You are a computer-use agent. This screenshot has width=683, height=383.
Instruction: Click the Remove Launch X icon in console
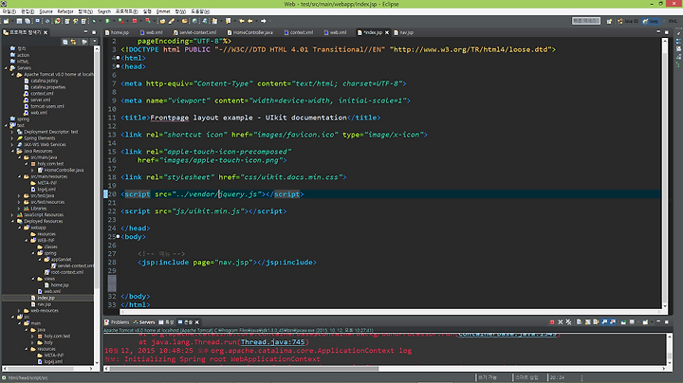tap(561, 322)
